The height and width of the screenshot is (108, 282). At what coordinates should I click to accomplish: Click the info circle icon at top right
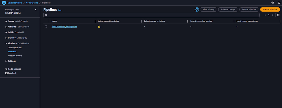[x=273, y=3]
